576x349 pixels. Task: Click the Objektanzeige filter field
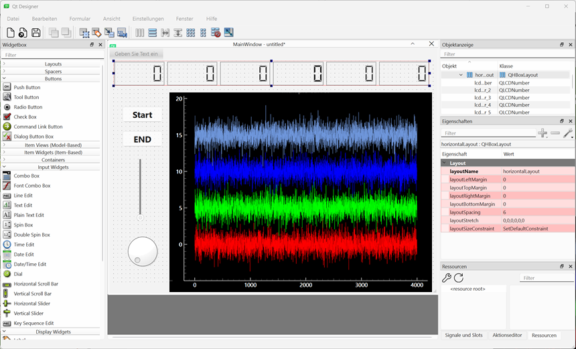point(507,54)
